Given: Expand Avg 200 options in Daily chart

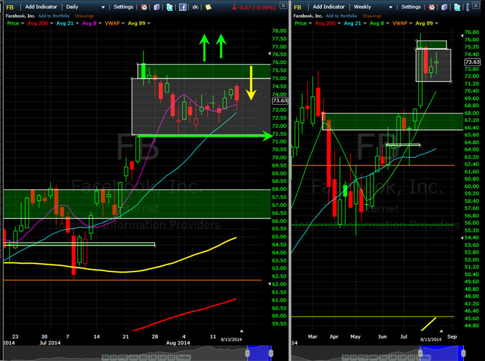Looking at the screenshot, I should click(51, 23).
